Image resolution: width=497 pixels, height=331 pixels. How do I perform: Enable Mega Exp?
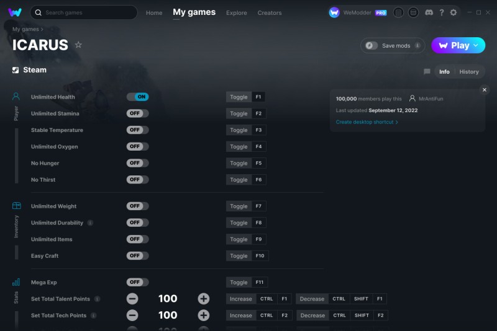[137, 282]
